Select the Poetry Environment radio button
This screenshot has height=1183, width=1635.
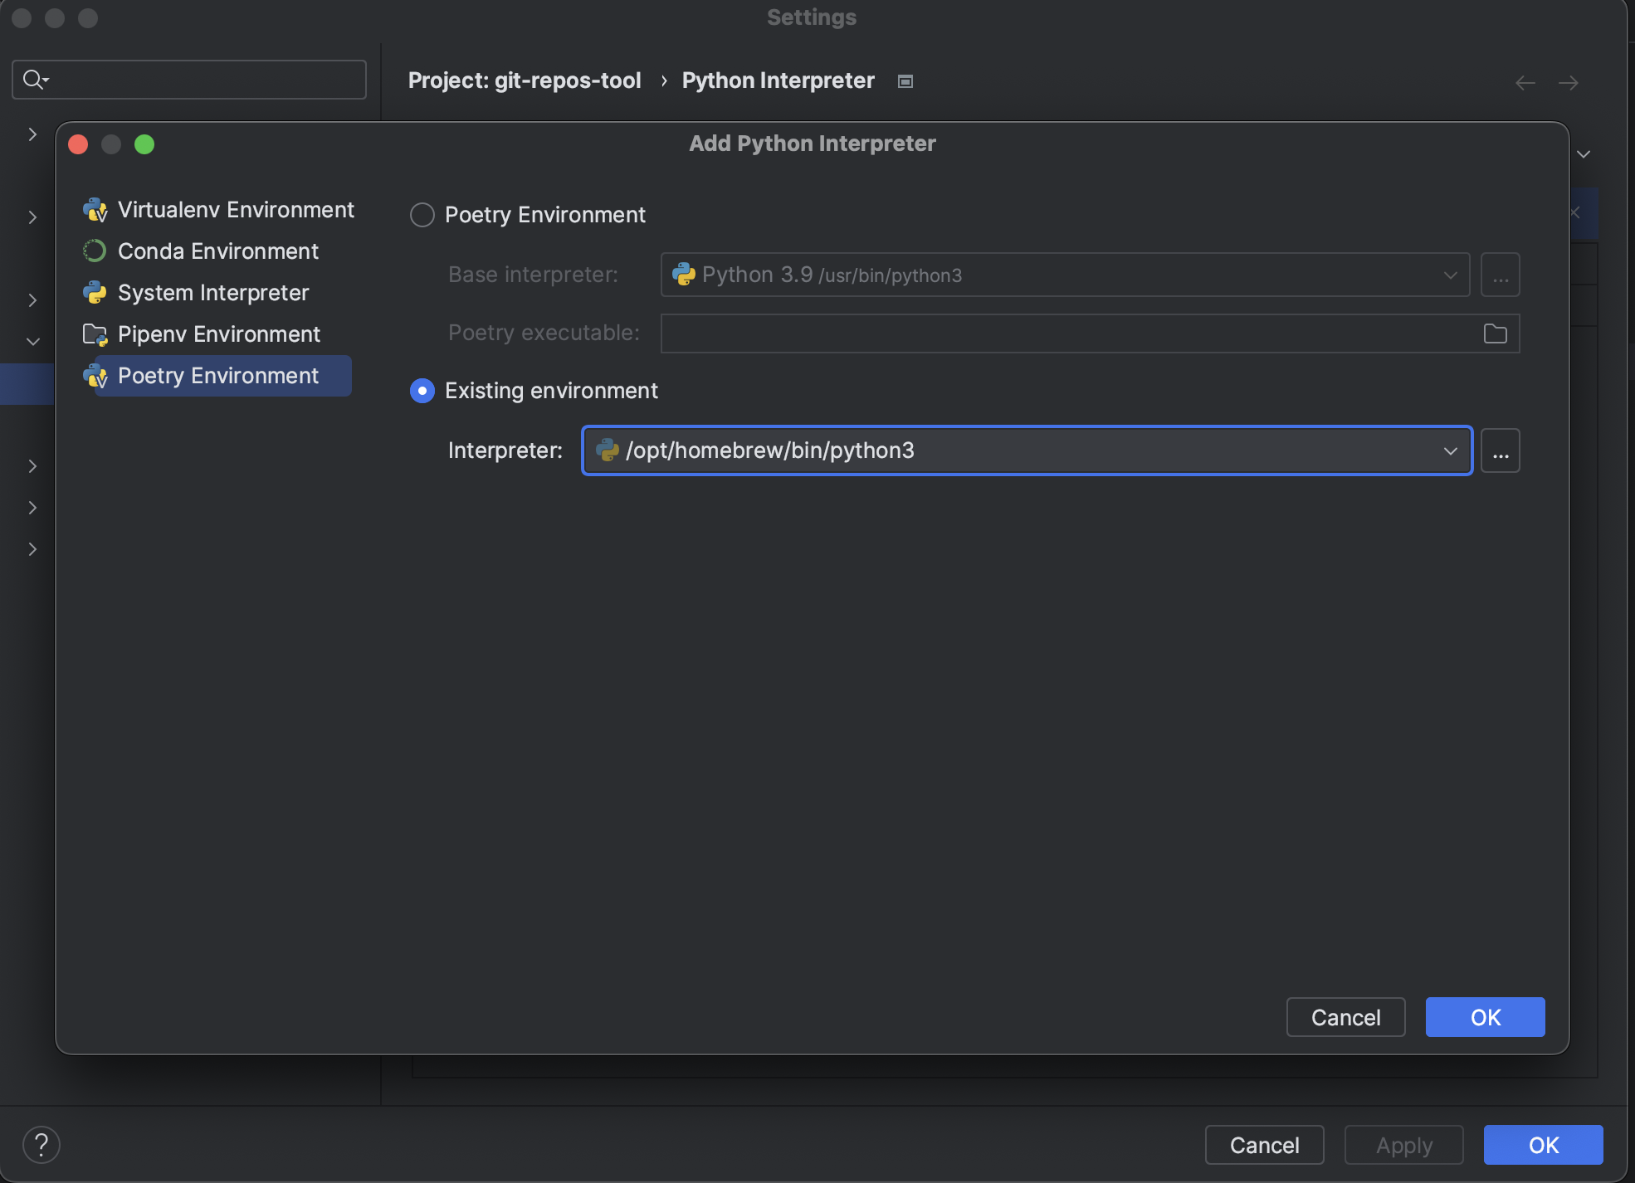point(422,215)
